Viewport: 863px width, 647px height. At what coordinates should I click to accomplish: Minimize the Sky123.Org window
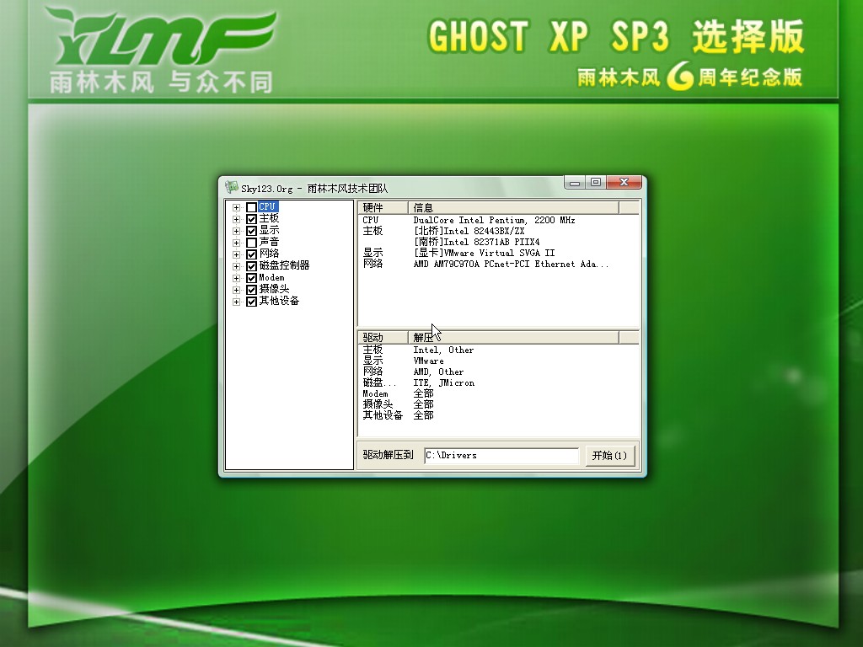coord(575,183)
